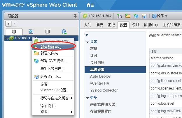Go back in navigator history
The width and height of the screenshot is (182, 118).
8,24
